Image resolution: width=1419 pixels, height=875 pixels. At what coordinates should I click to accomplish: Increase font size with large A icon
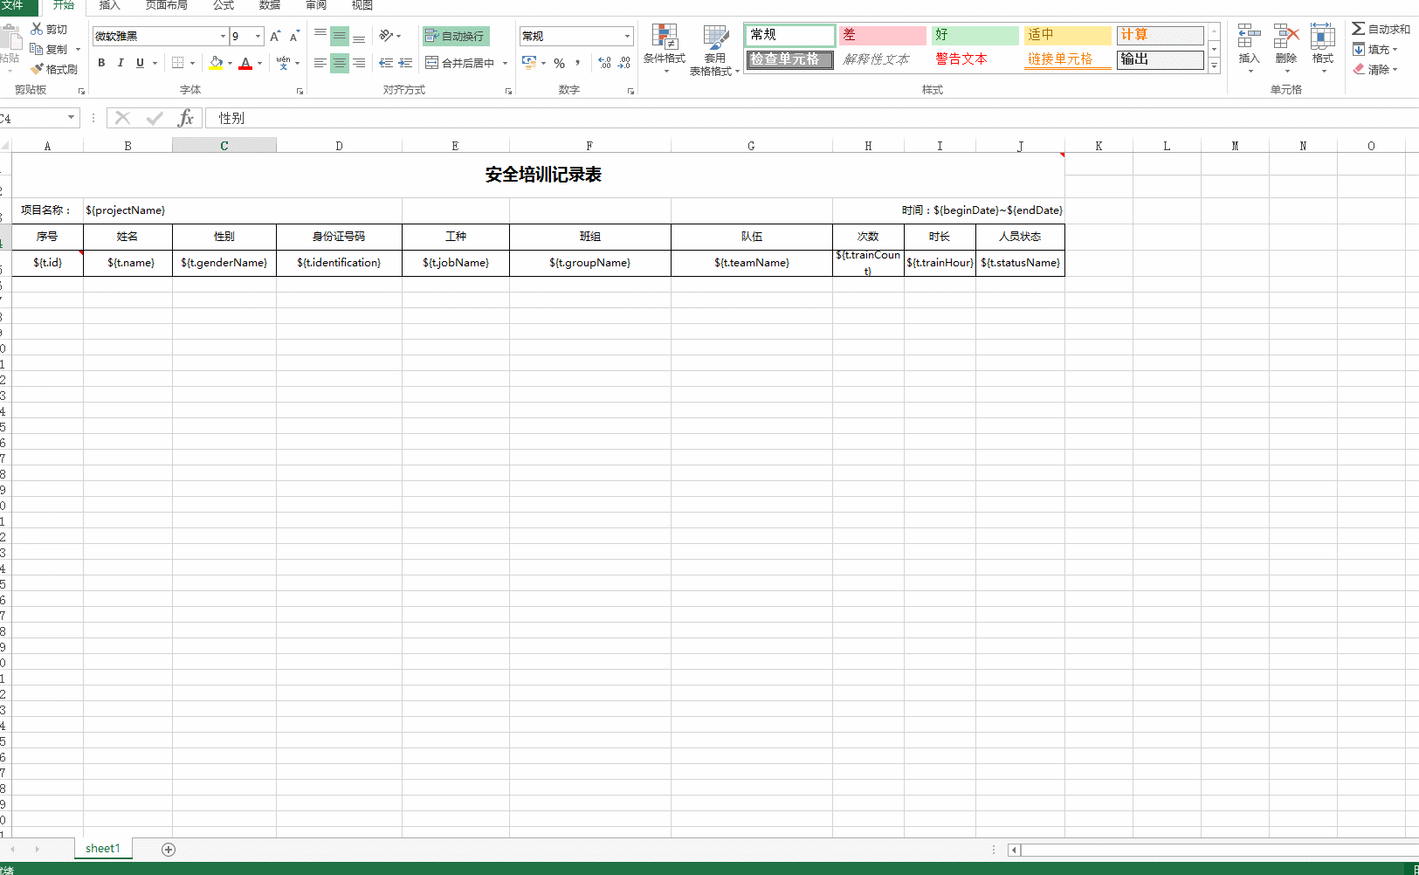[275, 36]
